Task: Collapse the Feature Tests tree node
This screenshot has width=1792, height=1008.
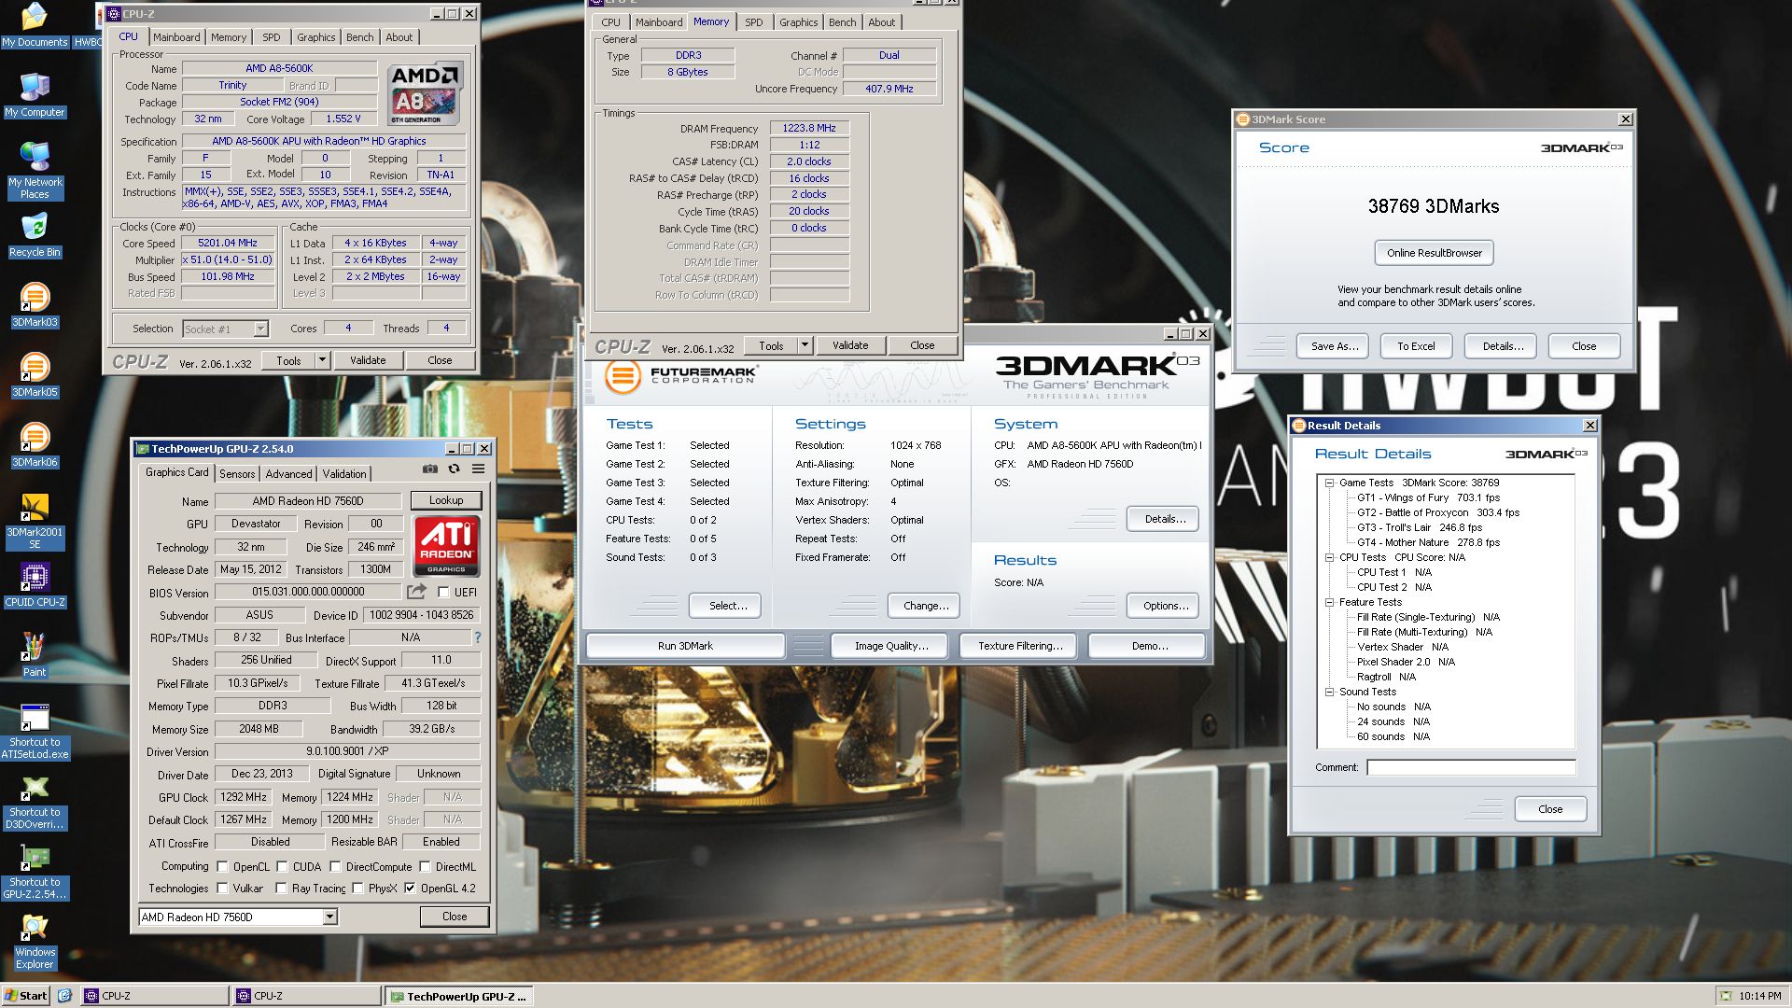Action: 1329,602
